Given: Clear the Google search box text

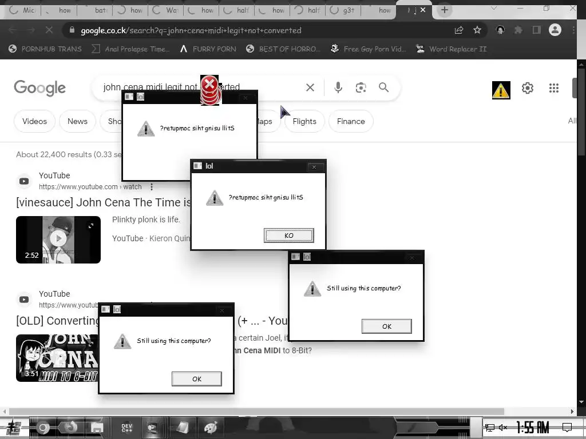Looking at the screenshot, I should [310, 87].
